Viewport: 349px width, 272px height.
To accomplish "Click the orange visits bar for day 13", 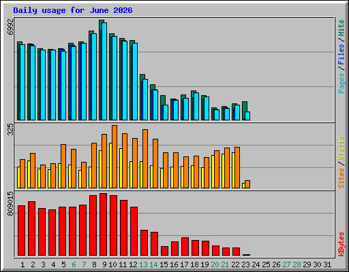I will pos(145,158).
